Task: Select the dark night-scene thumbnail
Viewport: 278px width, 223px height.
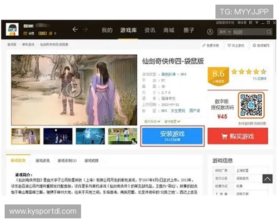Action: [58, 136]
